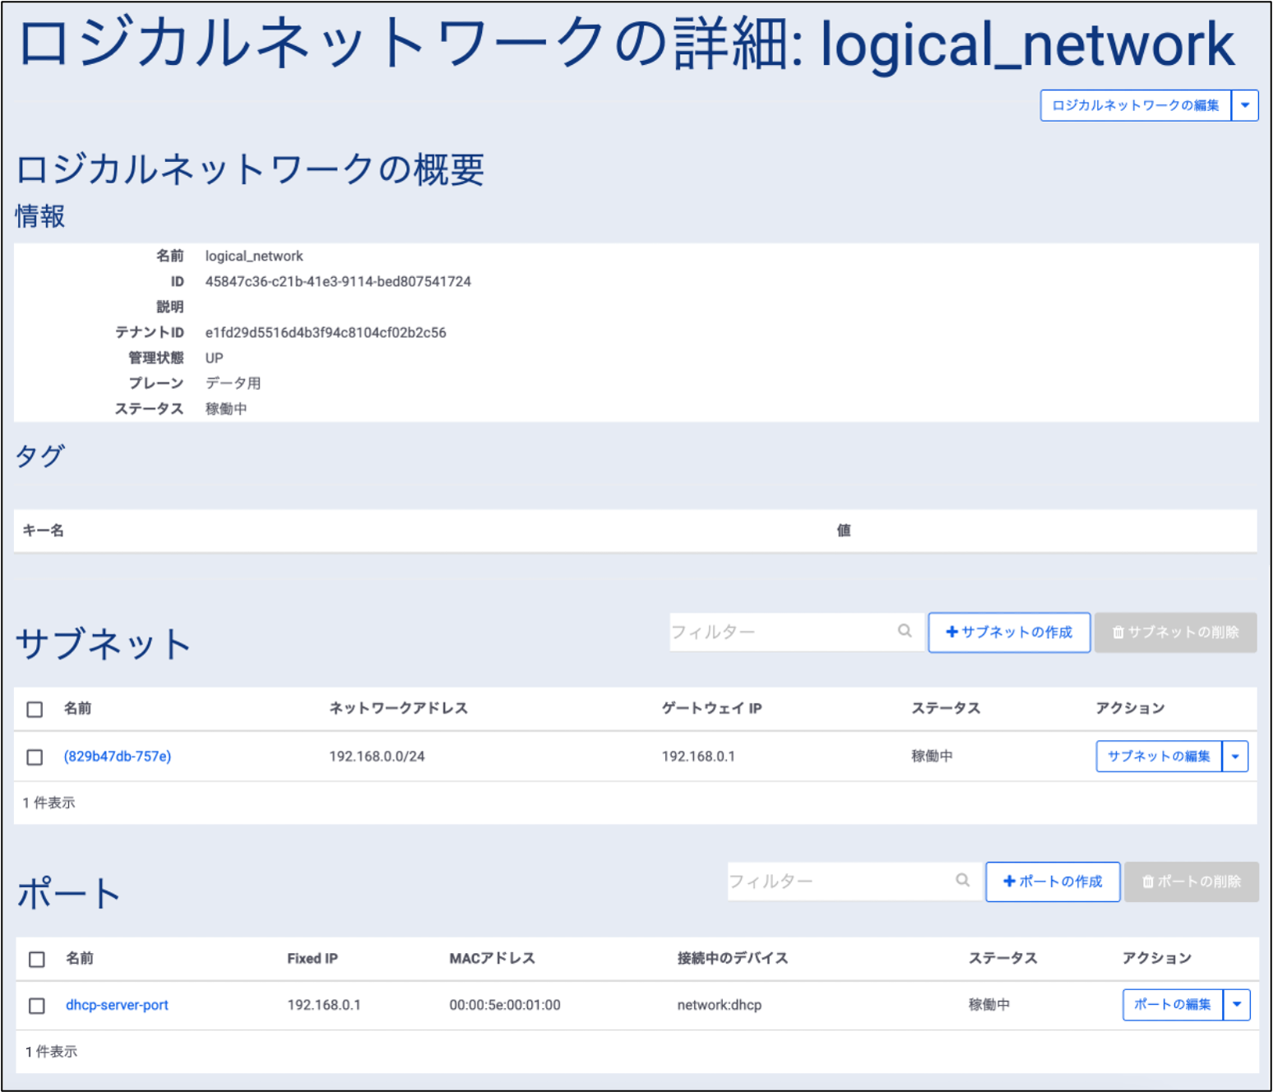Focus the subnet フィルター input field
1273x1092 pixels.
781,632
